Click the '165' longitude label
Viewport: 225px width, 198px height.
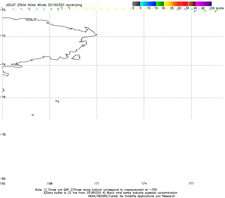pyautogui.click(x=2, y=184)
